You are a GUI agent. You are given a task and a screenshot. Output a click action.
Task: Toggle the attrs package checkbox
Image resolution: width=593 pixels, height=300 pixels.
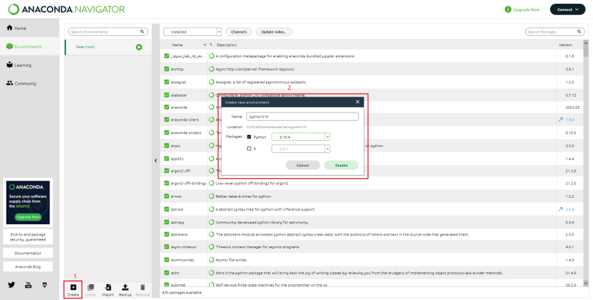click(167, 272)
